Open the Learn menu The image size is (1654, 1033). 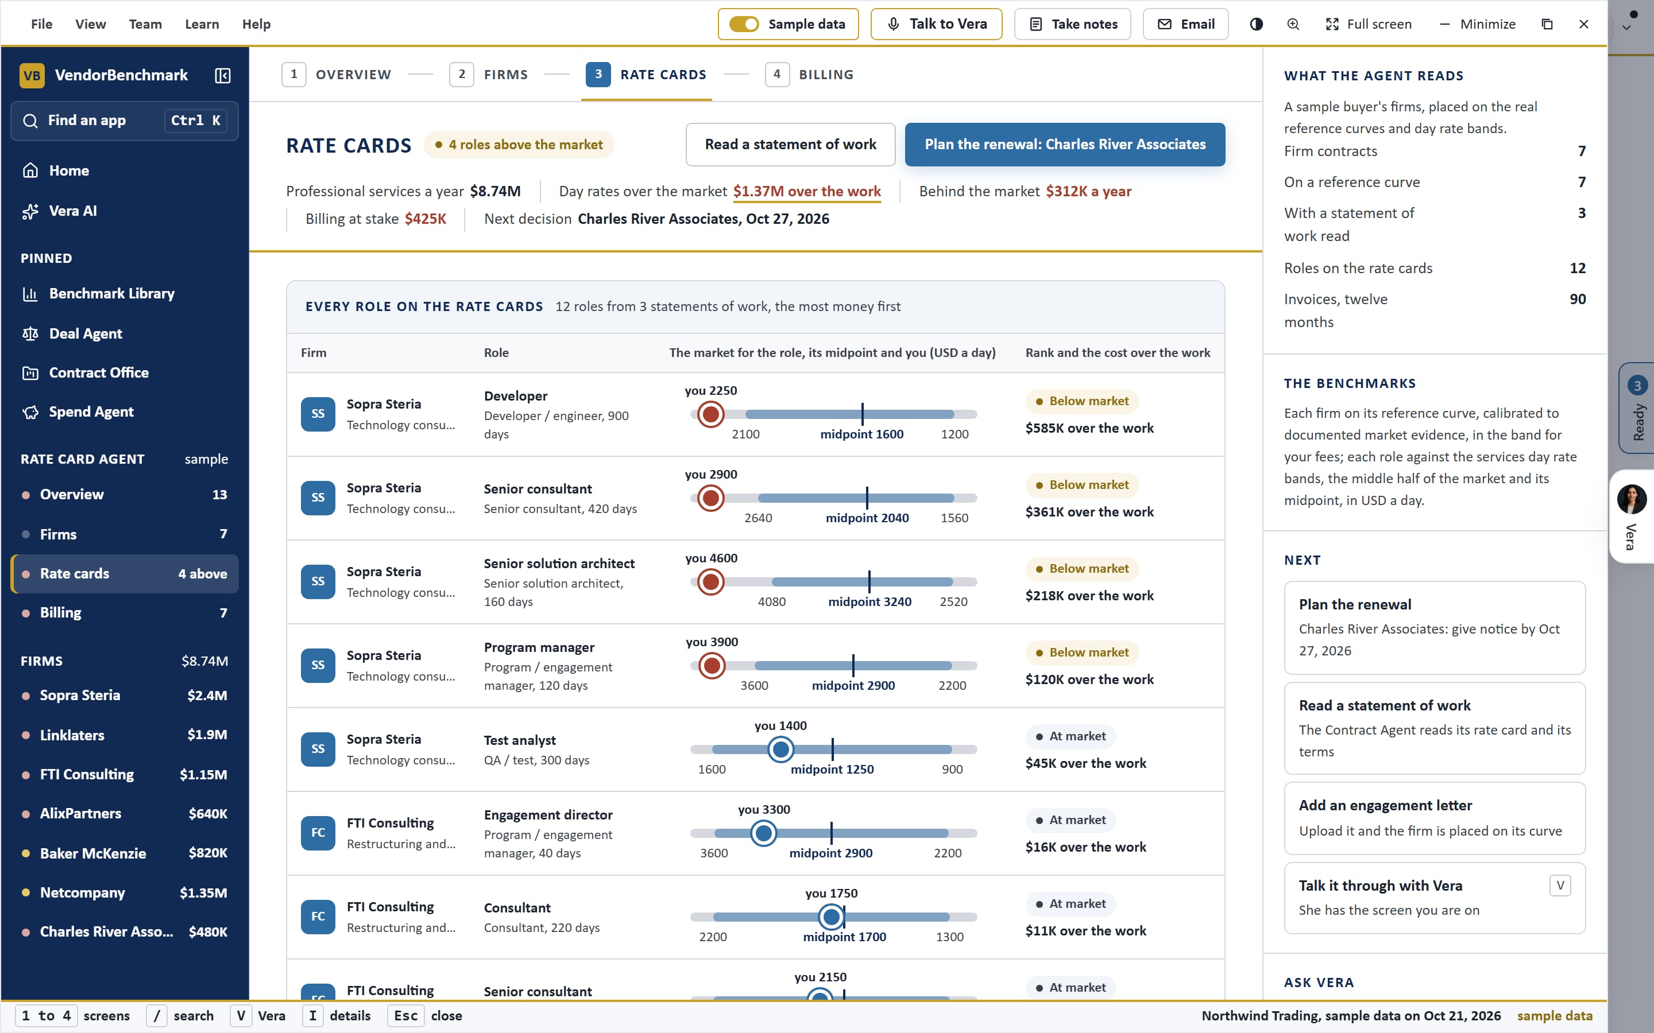coord(202,24)
